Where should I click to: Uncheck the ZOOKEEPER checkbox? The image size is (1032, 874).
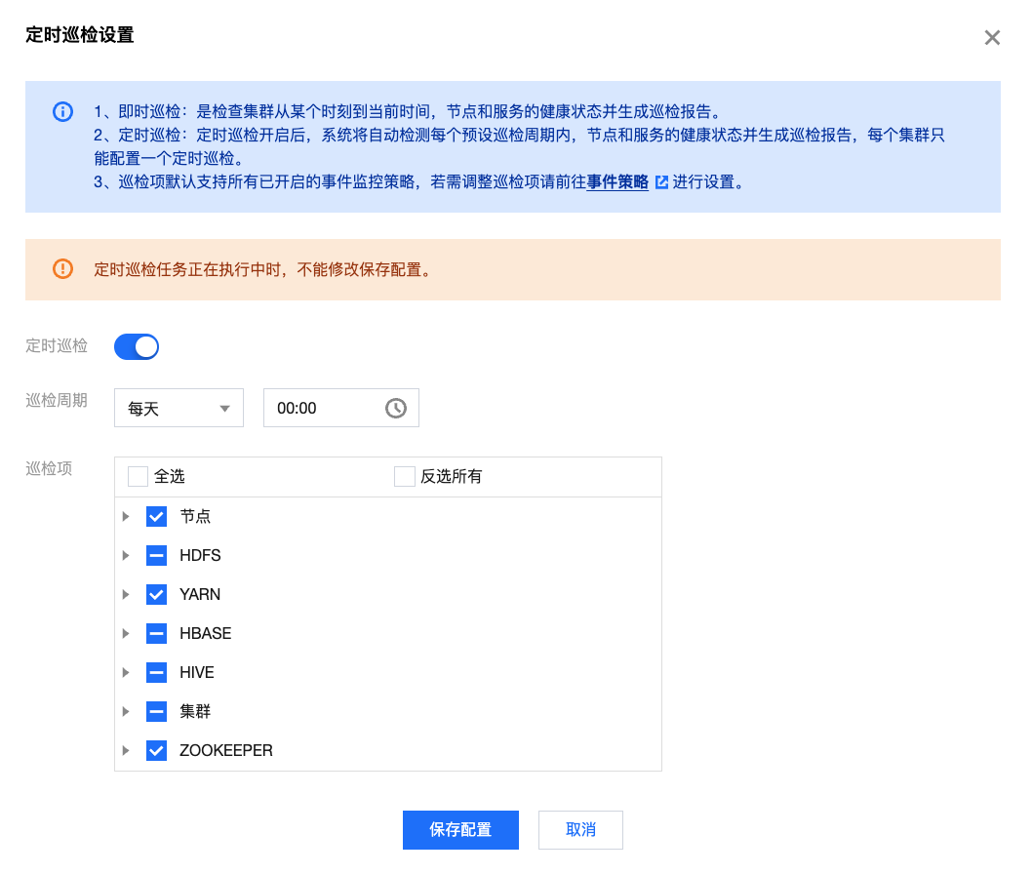(x=156, y=751)
